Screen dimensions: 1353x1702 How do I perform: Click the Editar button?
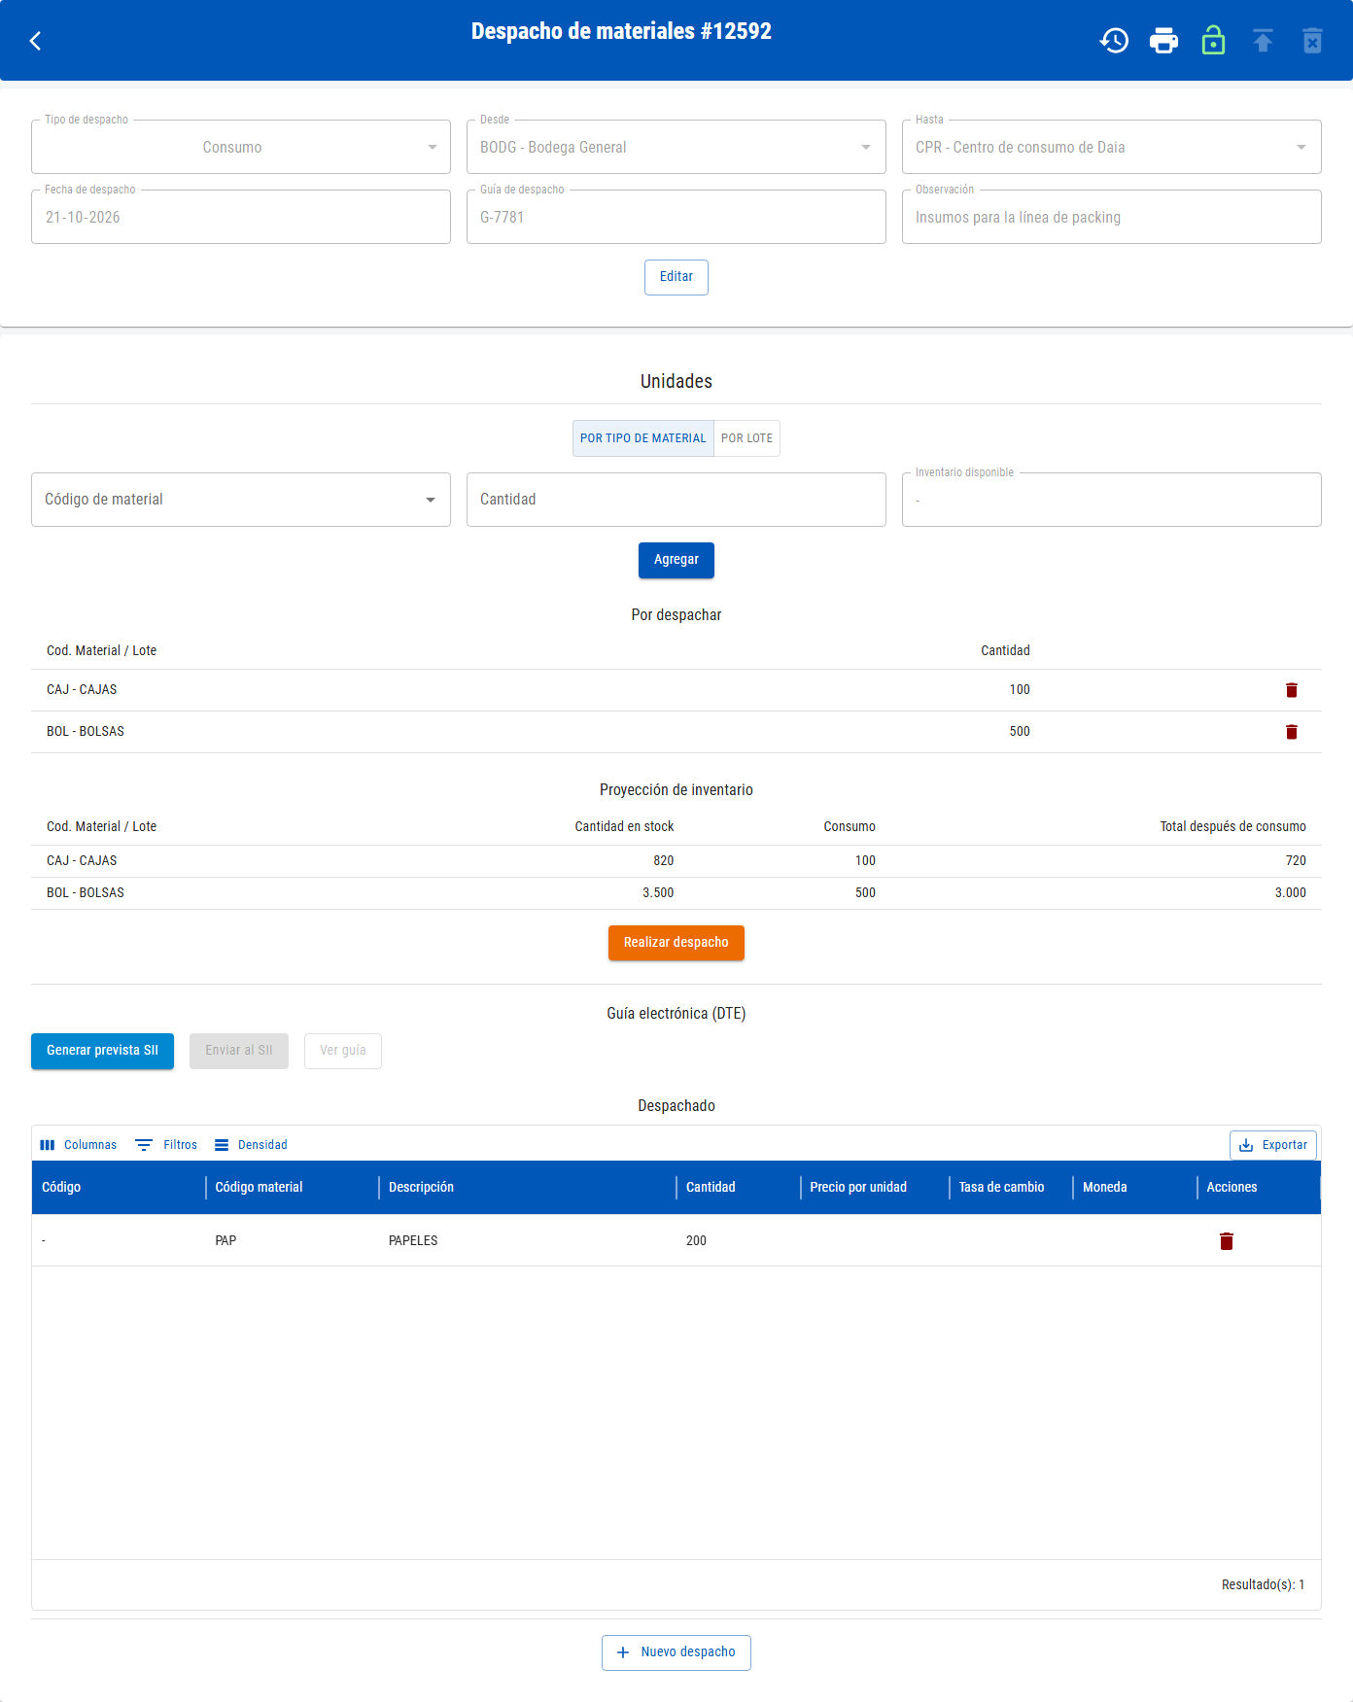(x=676, y=277)
